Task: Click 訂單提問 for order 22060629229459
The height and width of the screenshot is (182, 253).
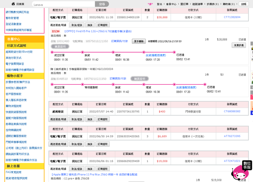Action: pyautogui.click(x=103, y=169)
